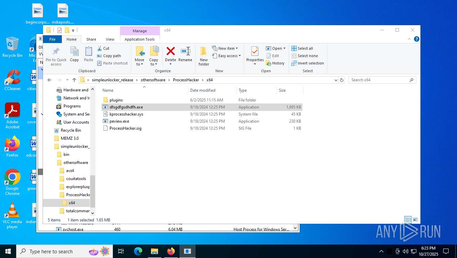Image resolution: width=457 pixels, height=258 pixels.
Task: Click the Search x64 box
Action: [x=382, y=80]
